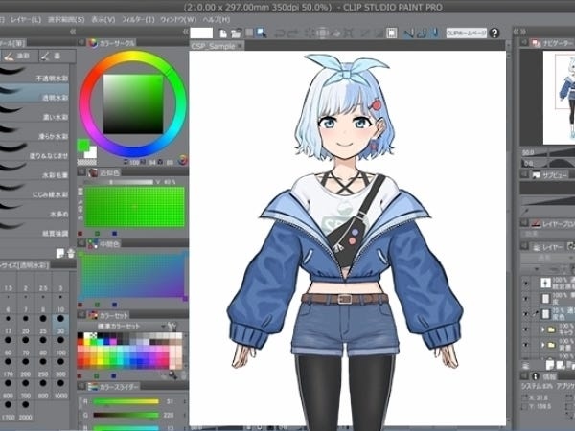The width and height of the screenshot is (575, 431).
Task: Click the help question mark icon
Action: coord(494,34)
